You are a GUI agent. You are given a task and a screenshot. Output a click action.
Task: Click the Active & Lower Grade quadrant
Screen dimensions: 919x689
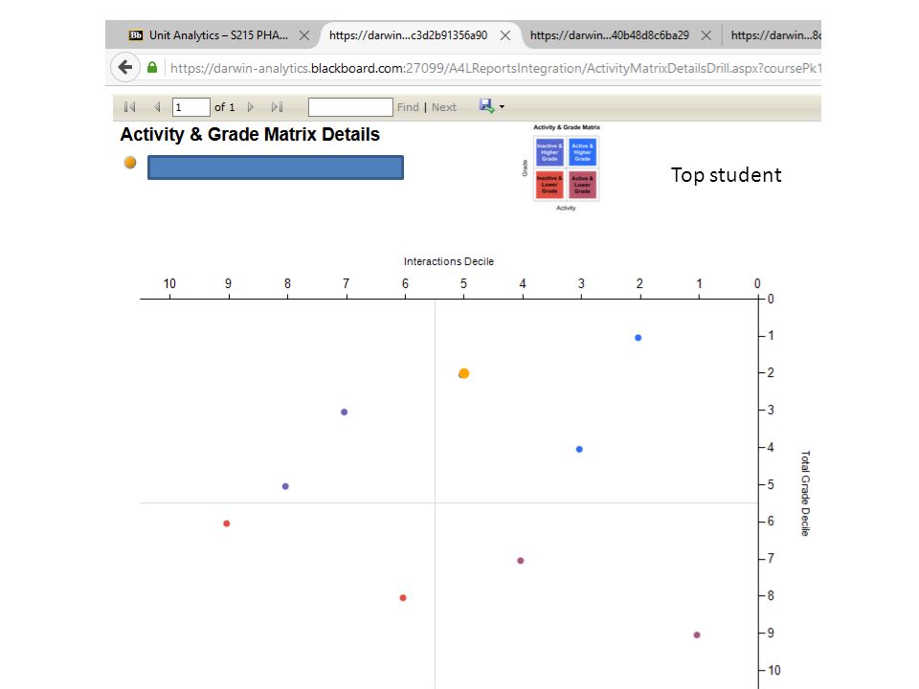pos(583,185)
